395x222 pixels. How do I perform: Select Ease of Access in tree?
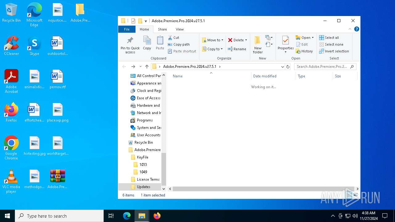click(x=145, y=98)
